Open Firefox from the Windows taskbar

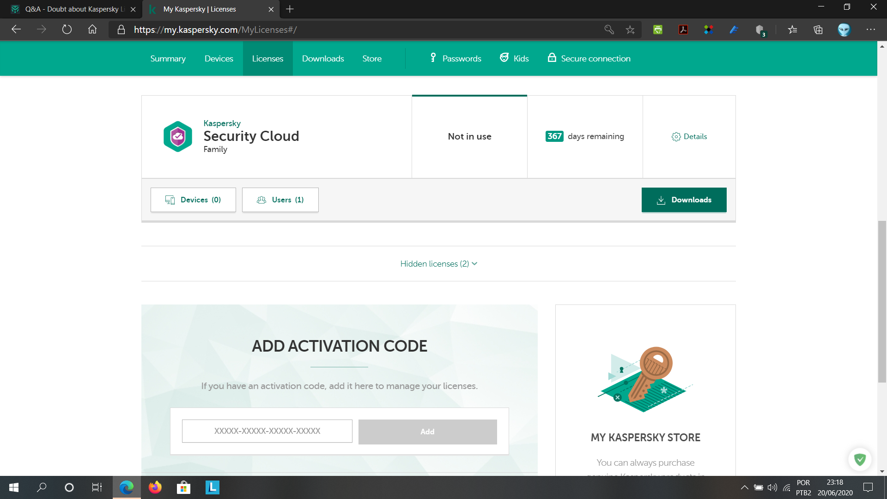coord(155,487)
